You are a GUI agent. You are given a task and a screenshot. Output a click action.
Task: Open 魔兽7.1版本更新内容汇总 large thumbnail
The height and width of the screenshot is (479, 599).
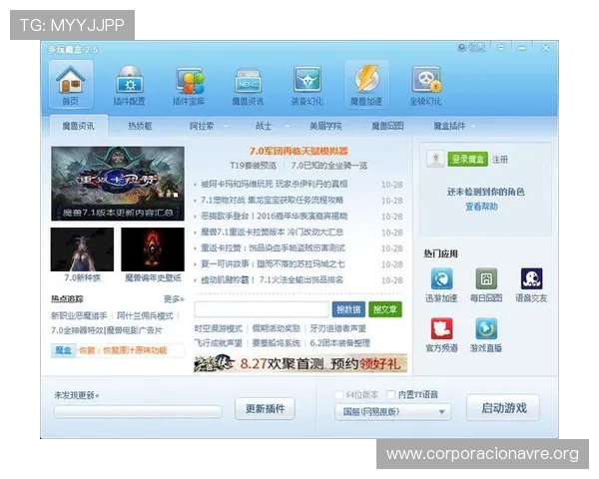click(118, 184)
